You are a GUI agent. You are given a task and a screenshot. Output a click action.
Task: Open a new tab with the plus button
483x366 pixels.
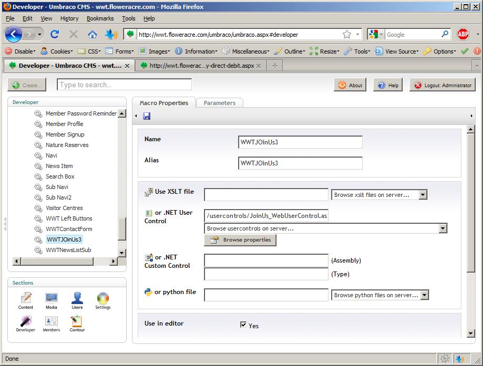pyautogui.click(x=275, y=66)
